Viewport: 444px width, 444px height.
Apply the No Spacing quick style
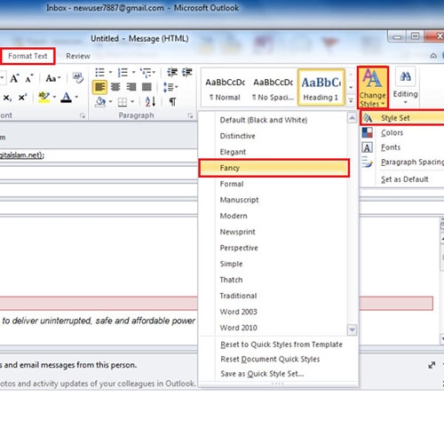[x=273, y=88]
